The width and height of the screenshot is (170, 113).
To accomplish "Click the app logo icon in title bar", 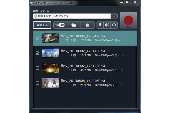I will click(32, 3).
